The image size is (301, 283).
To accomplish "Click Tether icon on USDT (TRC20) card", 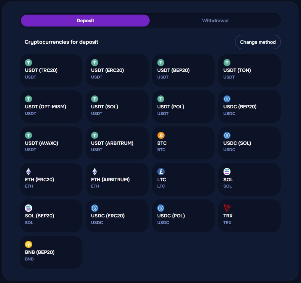I will pyautogui.click(x=28, y=63).
